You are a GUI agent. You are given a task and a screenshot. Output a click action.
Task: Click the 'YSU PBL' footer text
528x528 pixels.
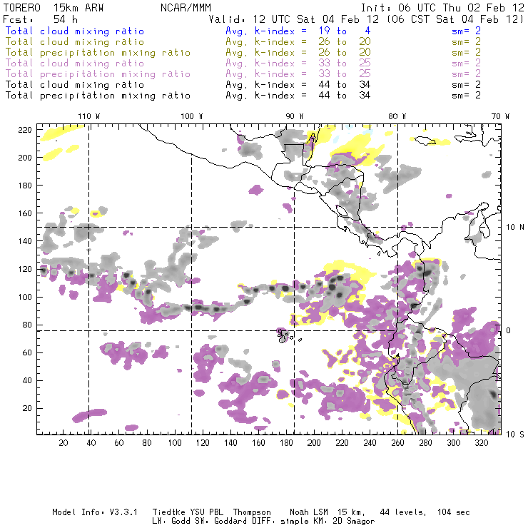click(206, 512)
